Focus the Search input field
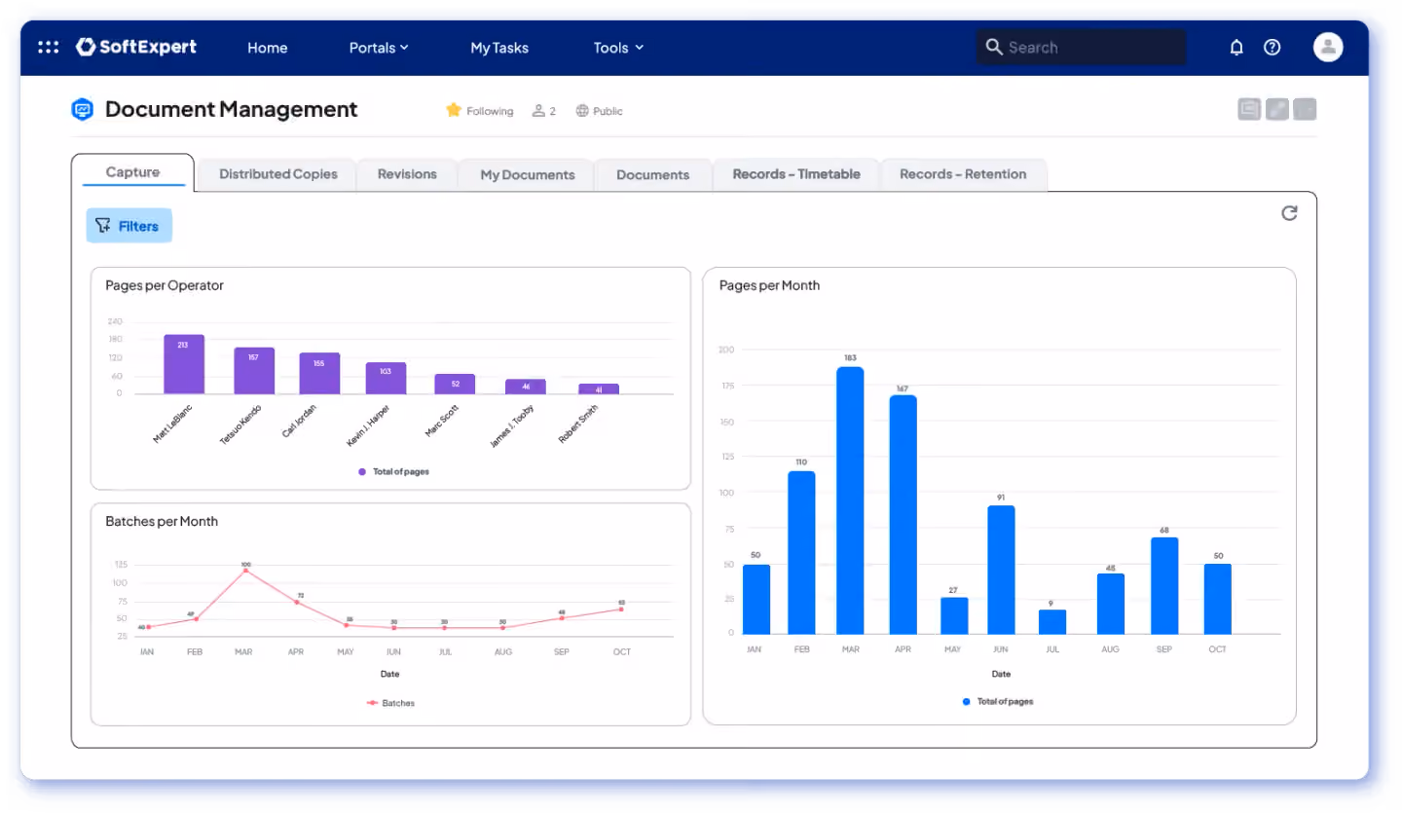 click(1082, 47)
